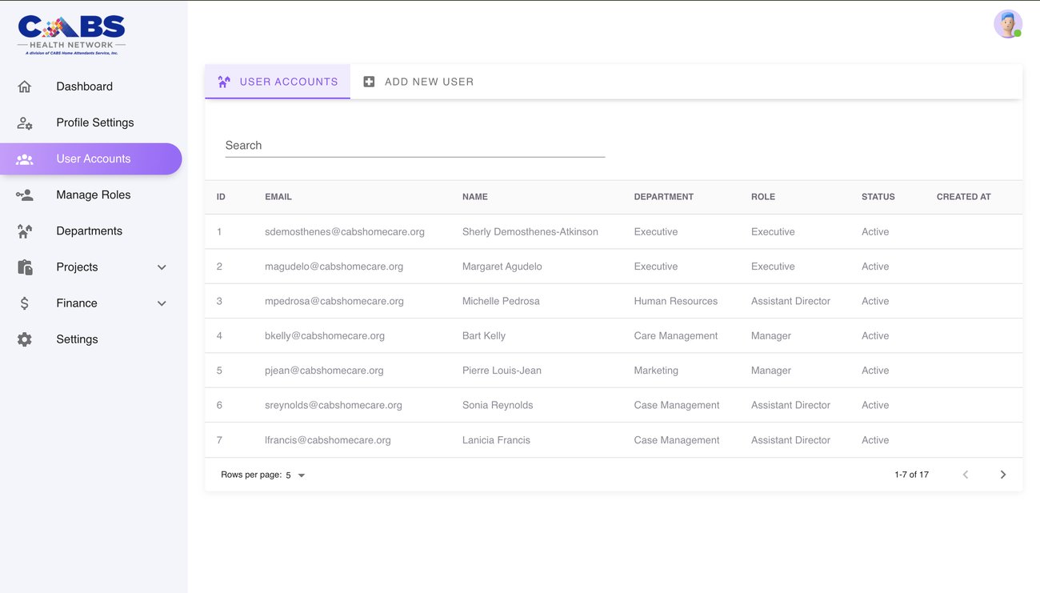Screen dimensions: 1040x593
Task: Click the CABS Health Network logo
Action: 71,34
